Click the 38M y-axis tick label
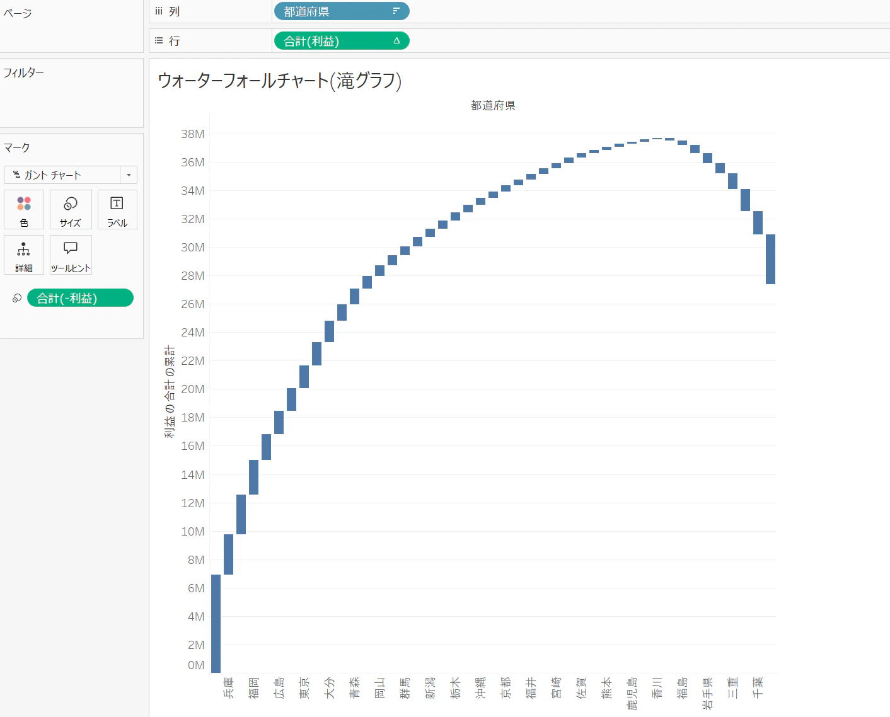Screen dimensions: 890x717 coord(193,134)
